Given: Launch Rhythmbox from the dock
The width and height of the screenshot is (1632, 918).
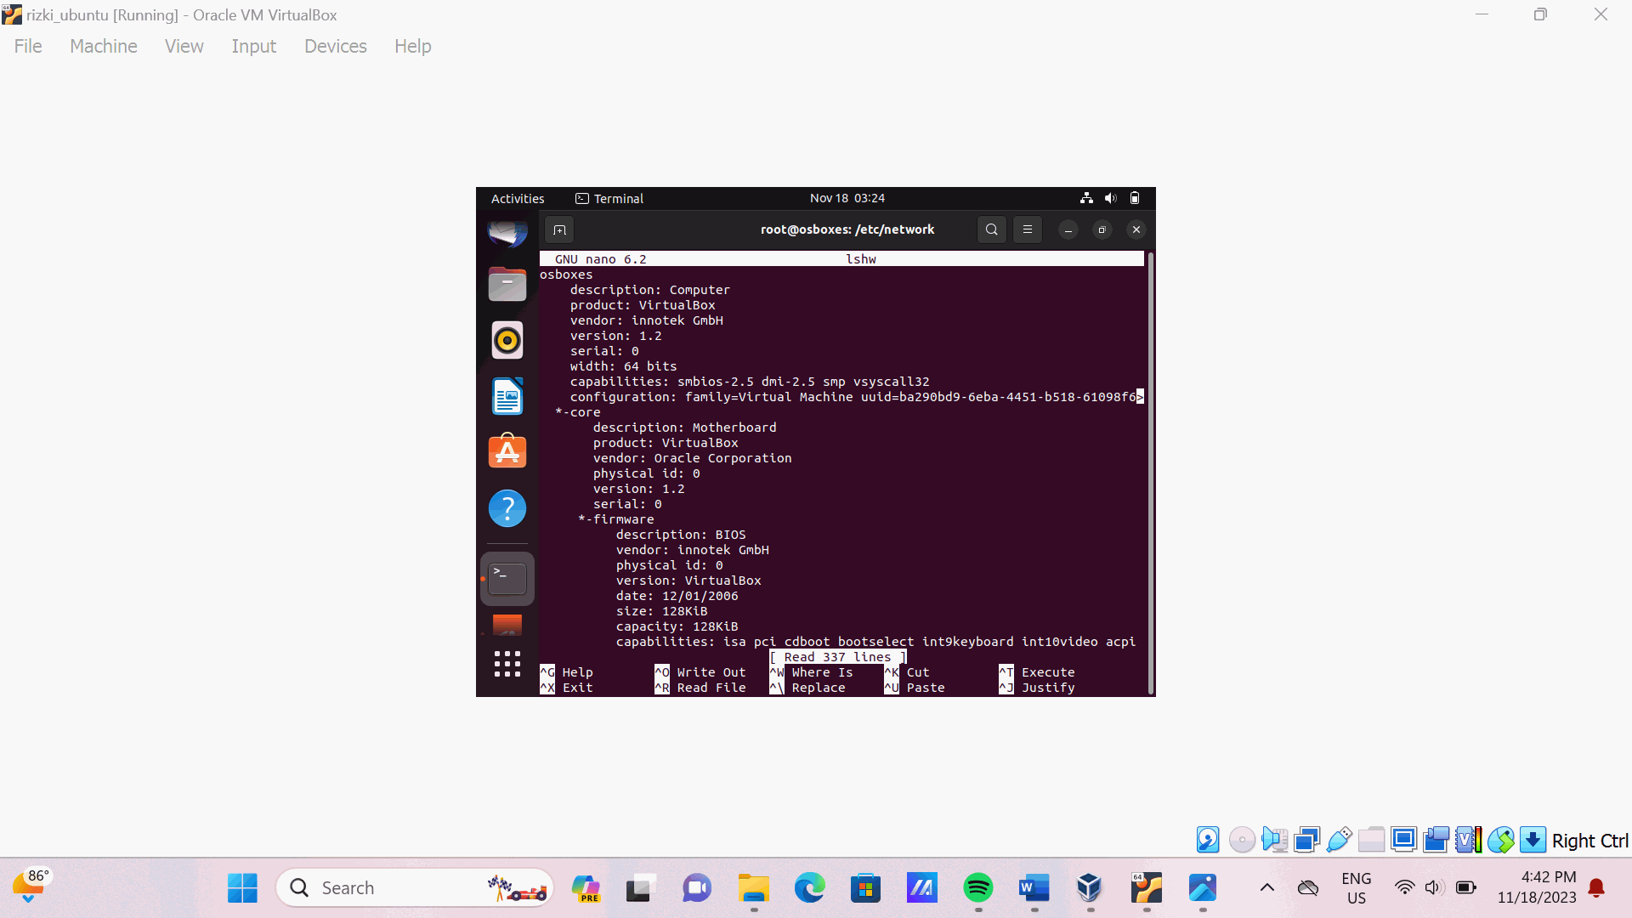Looking at the screenshot, I should pos(507,340).
